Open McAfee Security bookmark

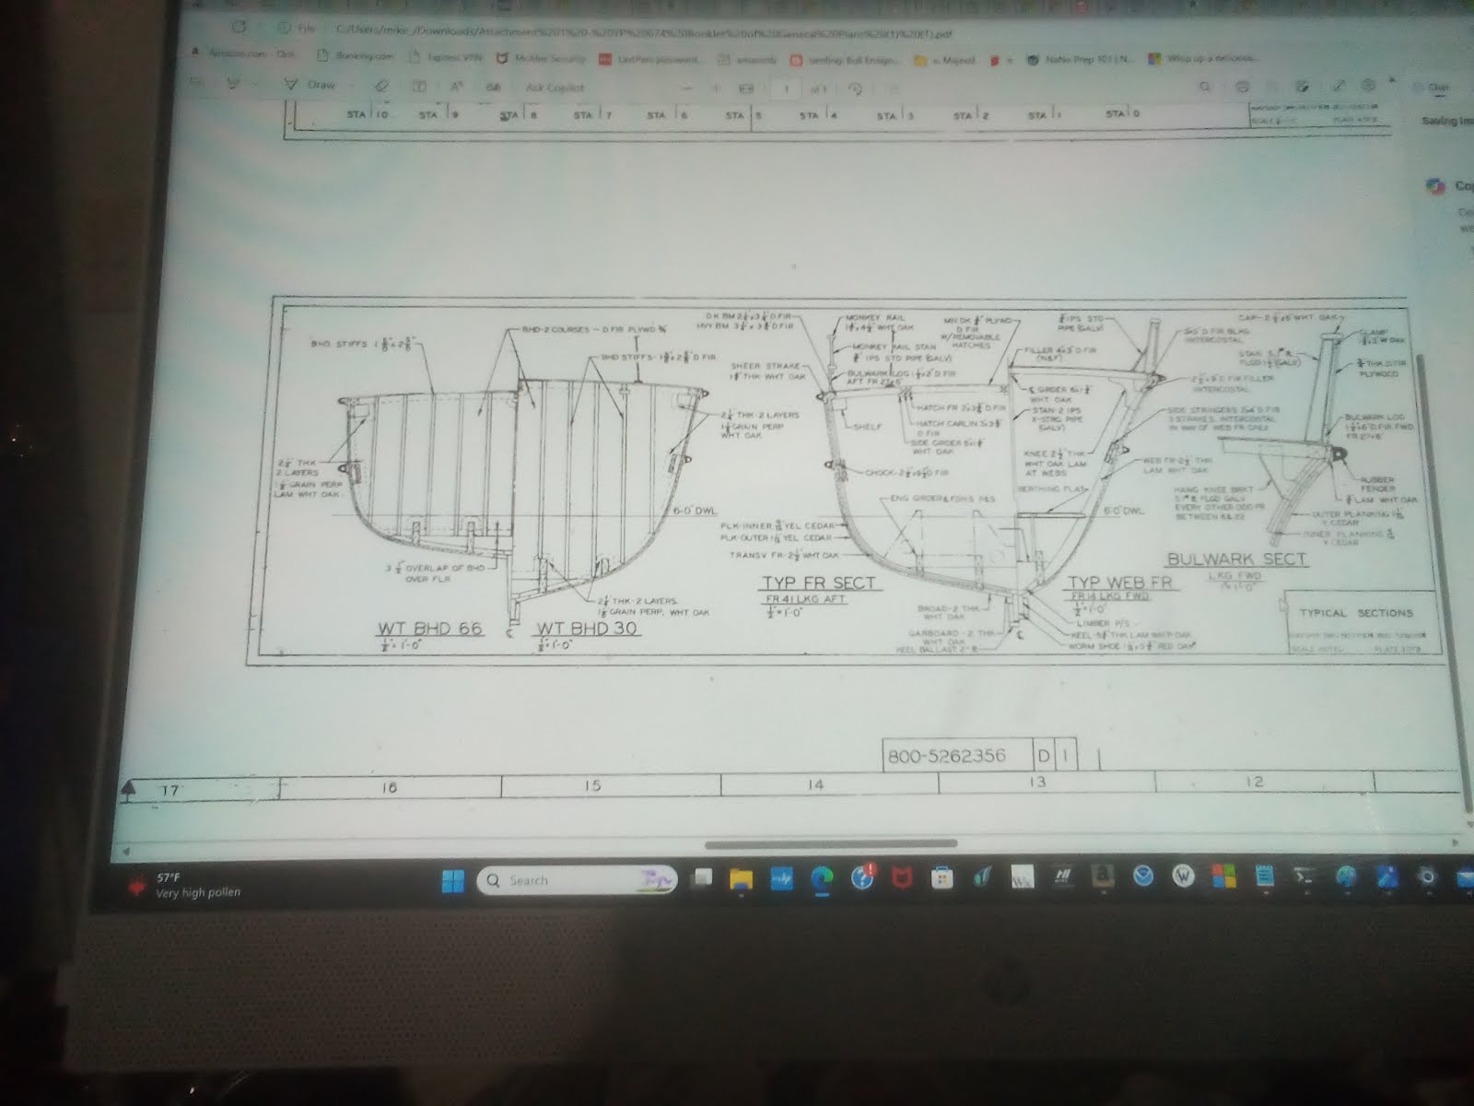point(541,57)
